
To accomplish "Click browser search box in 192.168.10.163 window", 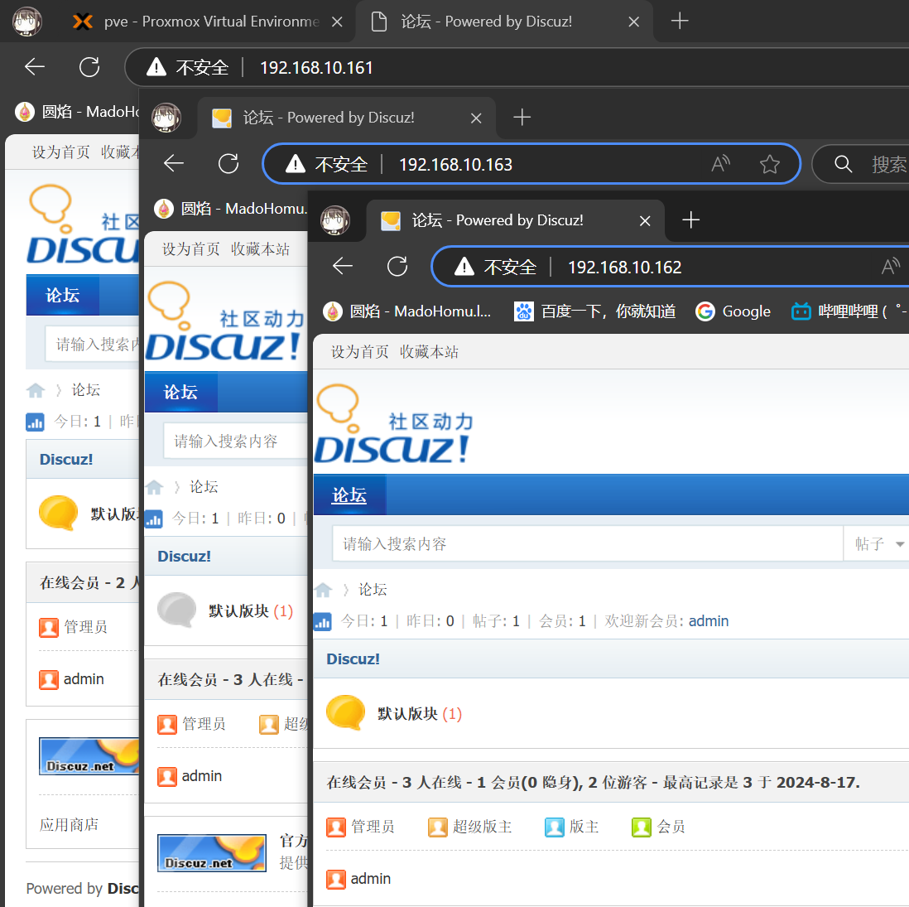I will pyautogui.click(x=861, y=164).
